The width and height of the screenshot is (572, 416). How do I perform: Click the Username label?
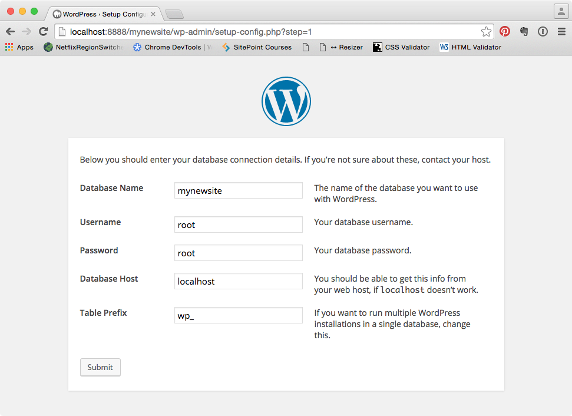click(x=100, y=222)
